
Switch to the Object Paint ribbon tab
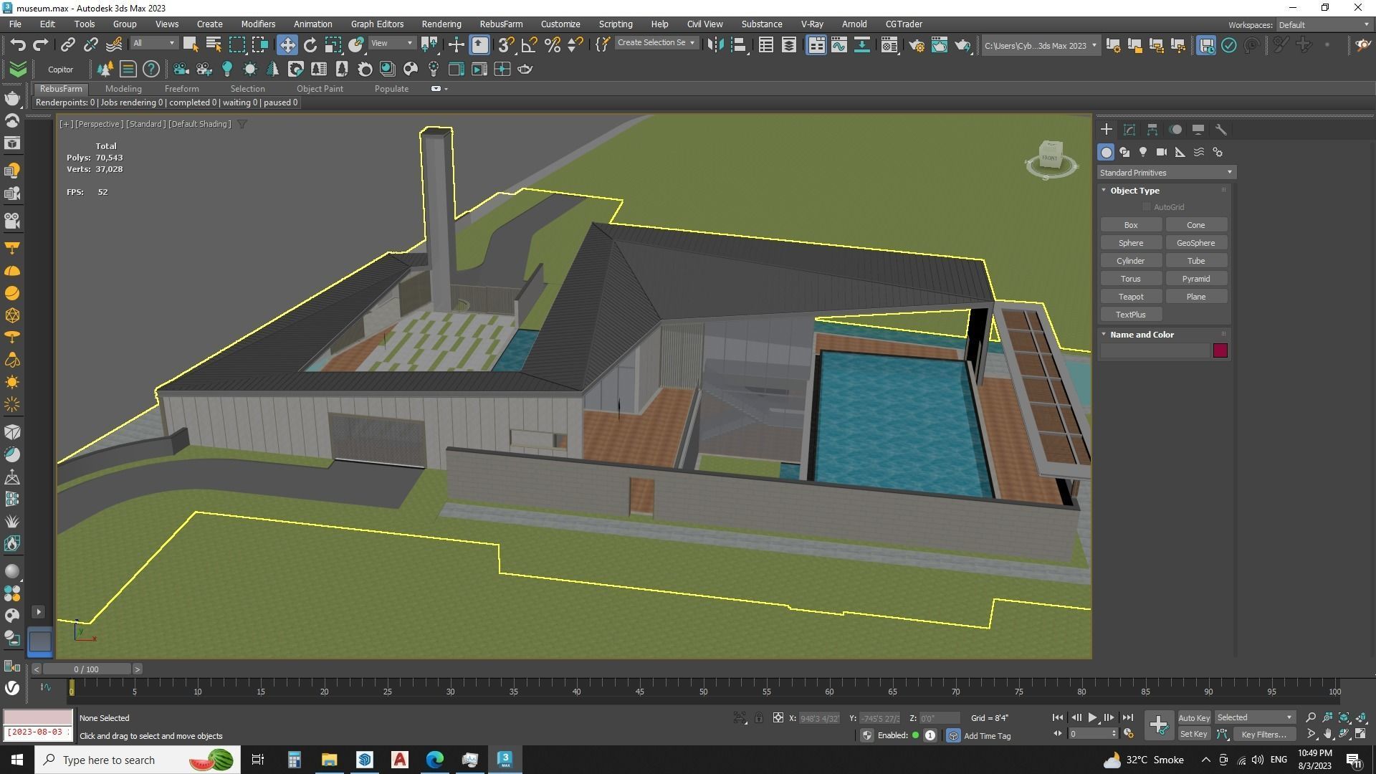(320, 89)
